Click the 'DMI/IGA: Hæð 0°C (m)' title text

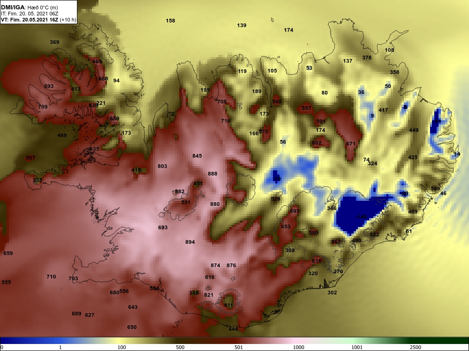(x=29, y=7)
